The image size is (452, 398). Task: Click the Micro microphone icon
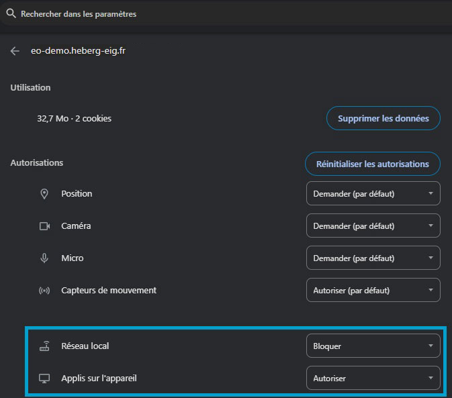(x=44, y=258)
